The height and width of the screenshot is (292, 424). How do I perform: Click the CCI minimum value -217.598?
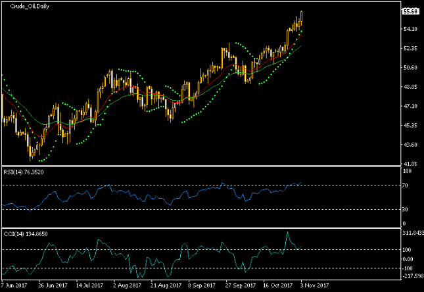point(413,276)
